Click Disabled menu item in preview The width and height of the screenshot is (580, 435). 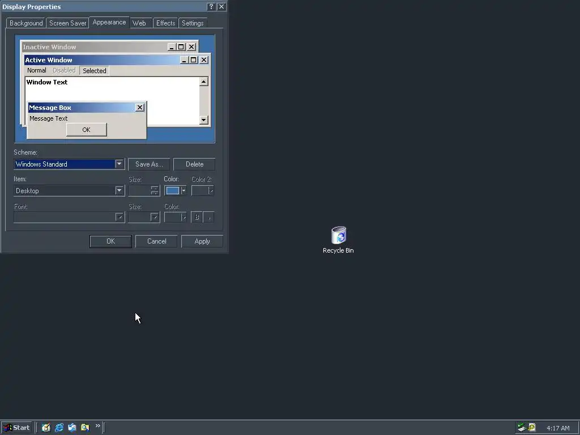(64, 70)
